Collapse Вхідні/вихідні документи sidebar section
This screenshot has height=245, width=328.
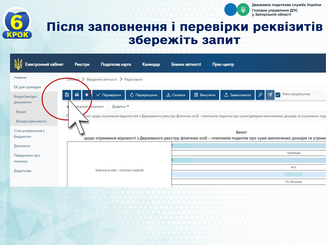25,99
